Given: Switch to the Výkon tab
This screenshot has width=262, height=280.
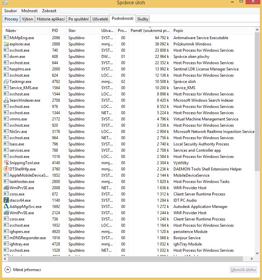Looking at the screenshot, I should click(x=27, y=19).
